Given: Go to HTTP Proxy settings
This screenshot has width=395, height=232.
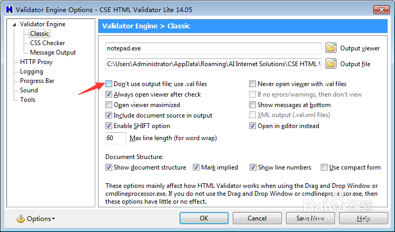Looking at the screenshot, I should 36,62.
